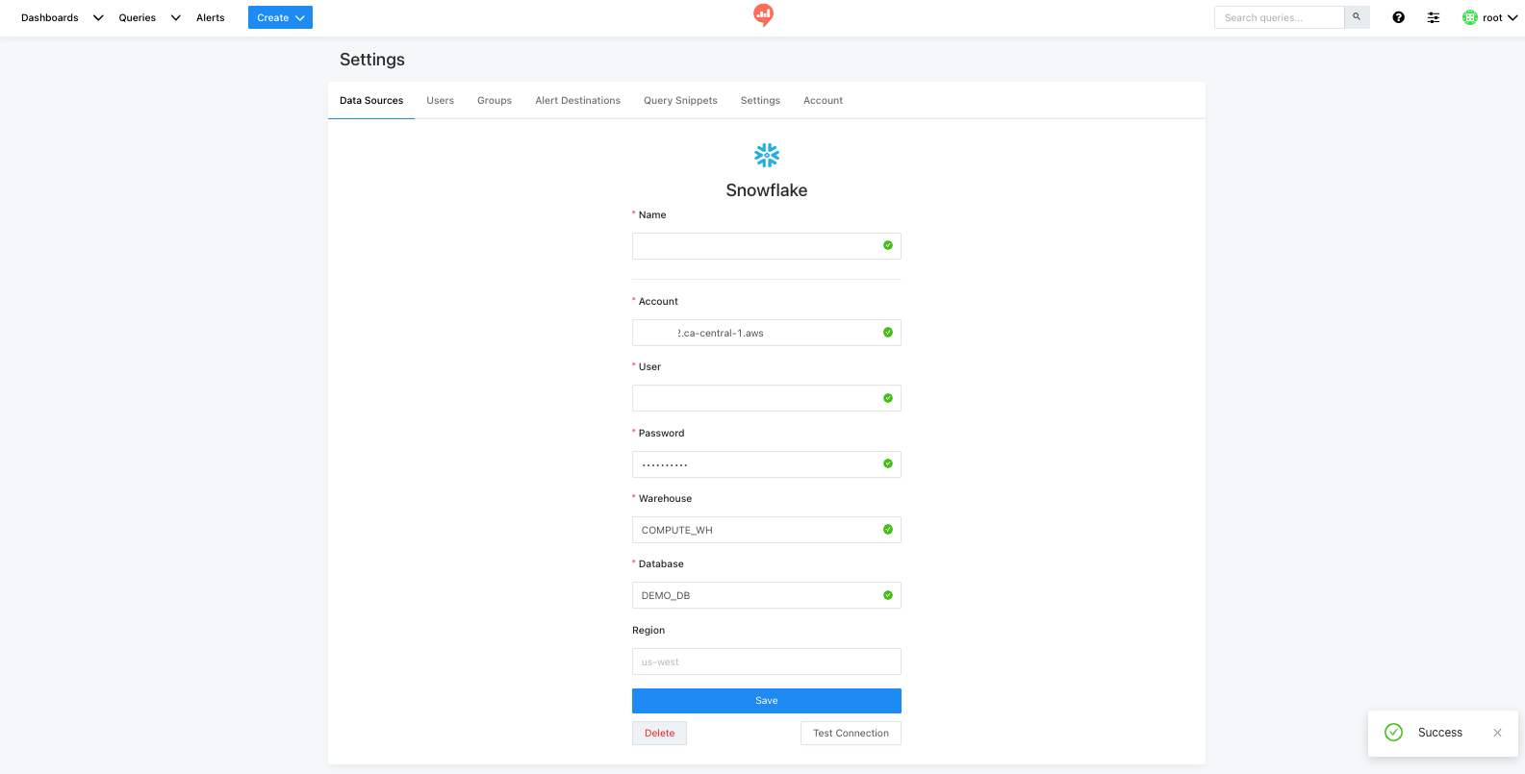Click the Test Connection button
The image size is (1525, 774).
851,734
